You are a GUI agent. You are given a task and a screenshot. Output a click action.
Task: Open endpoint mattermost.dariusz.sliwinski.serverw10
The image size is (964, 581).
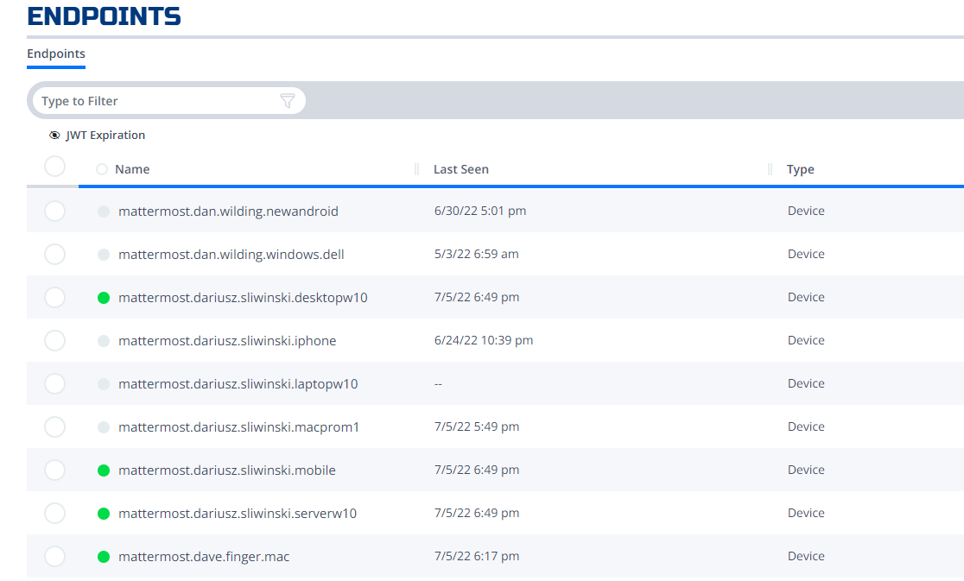238,514
